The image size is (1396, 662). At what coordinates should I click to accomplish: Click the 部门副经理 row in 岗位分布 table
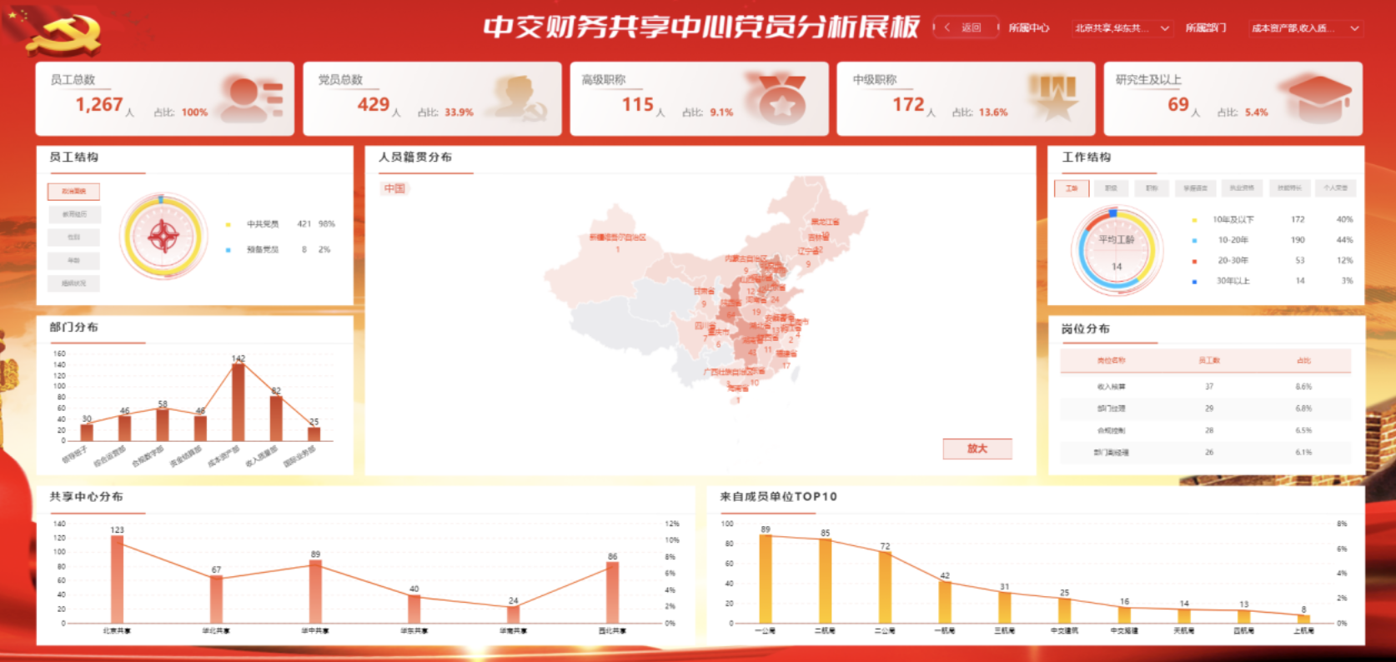click(1206, 452)
